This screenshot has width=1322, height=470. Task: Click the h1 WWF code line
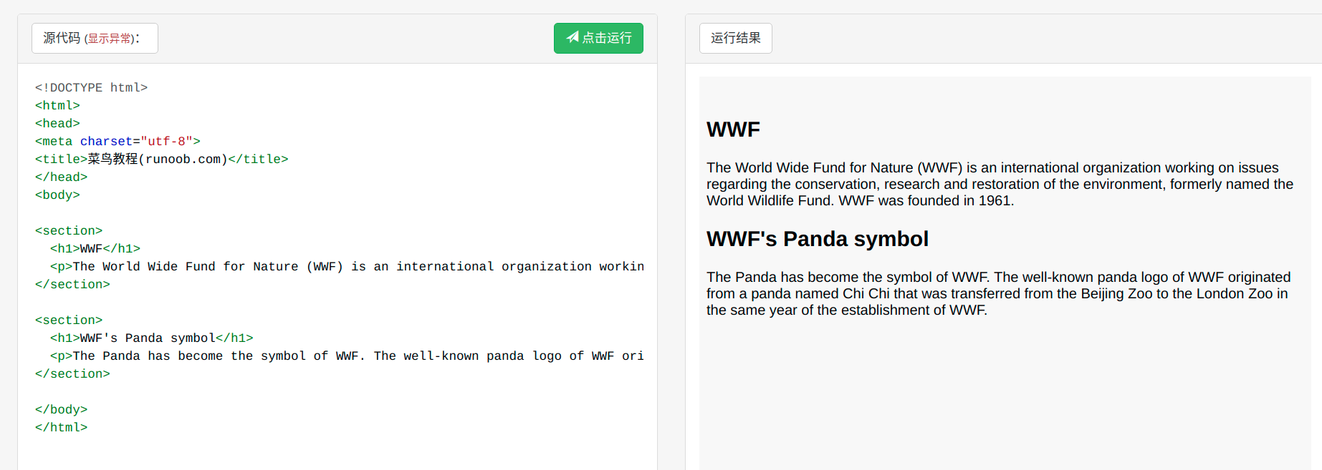pyautogui.click(x=95, y=248)
